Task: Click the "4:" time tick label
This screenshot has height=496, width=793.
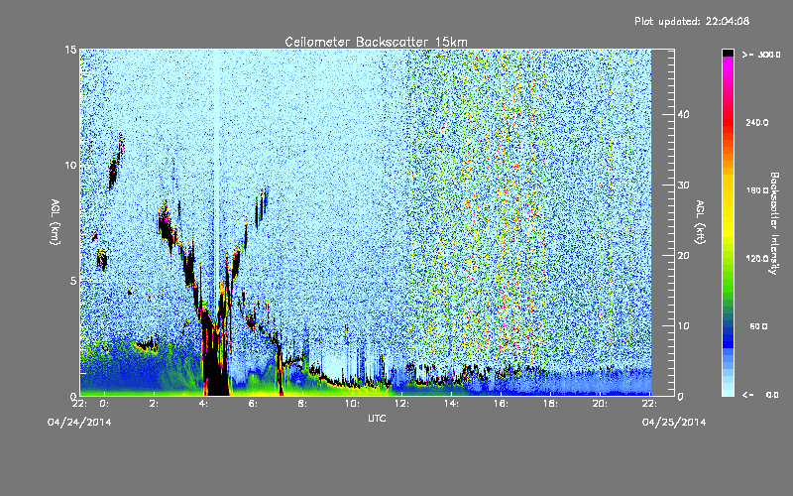Action: pos(203,404)
